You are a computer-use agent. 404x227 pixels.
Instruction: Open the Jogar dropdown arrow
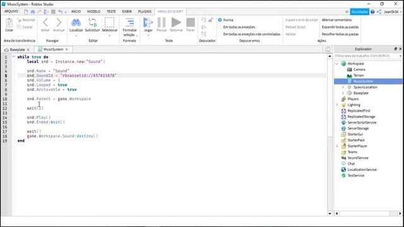click(148, 35)
